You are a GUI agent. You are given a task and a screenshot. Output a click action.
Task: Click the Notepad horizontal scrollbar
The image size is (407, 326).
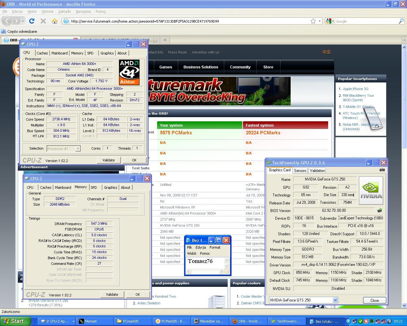[205, 272]
